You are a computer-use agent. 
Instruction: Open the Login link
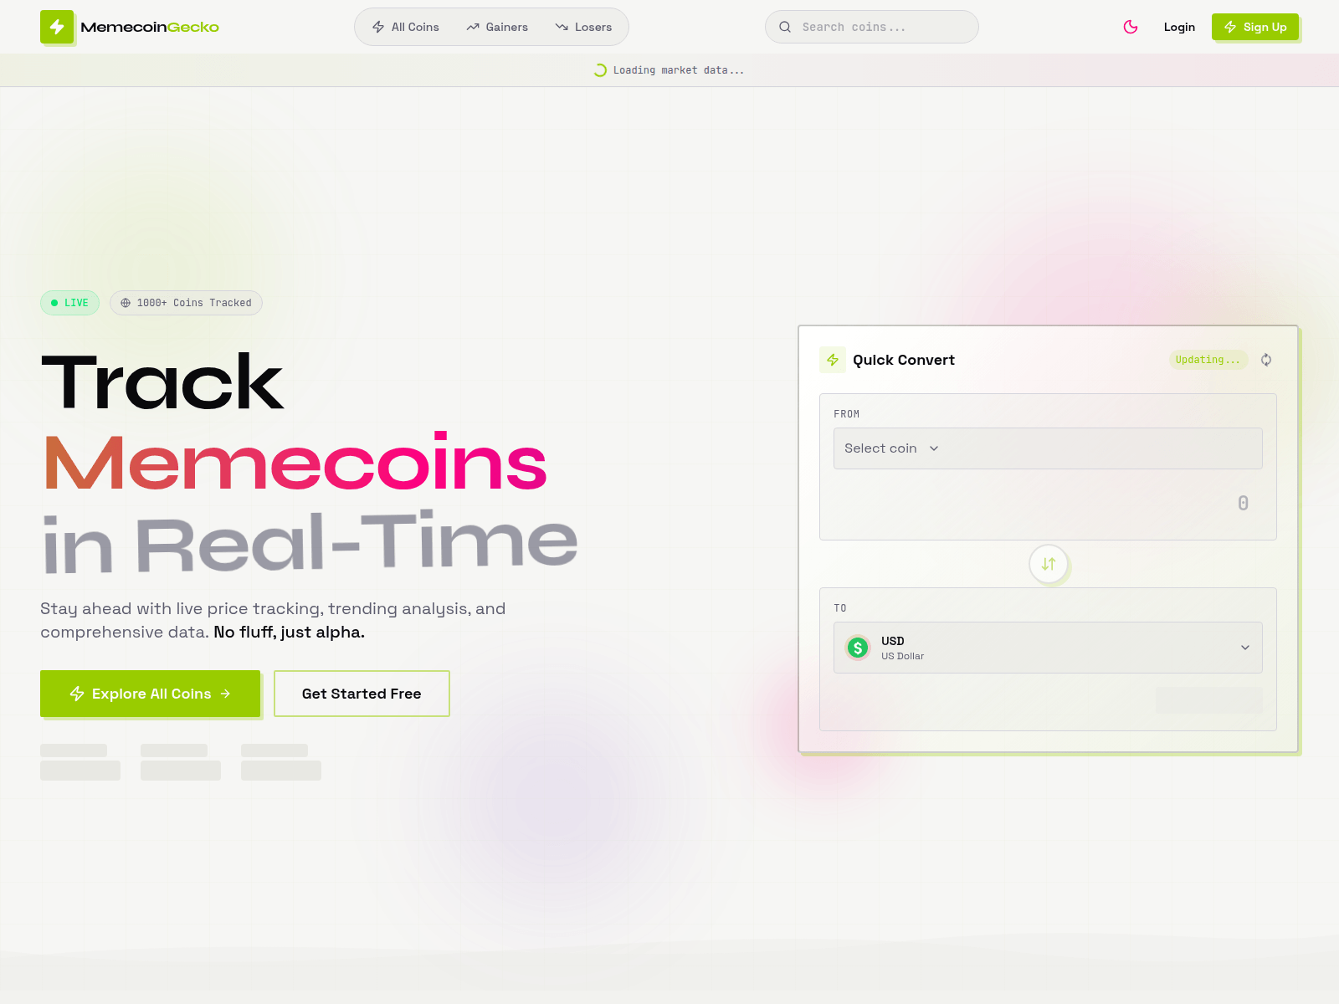coord(1179,27)
